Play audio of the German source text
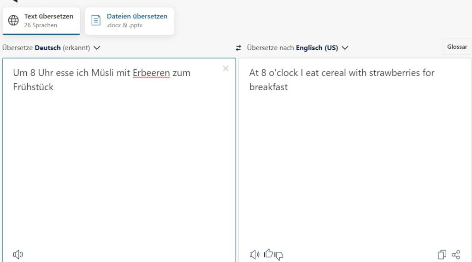Screen dimensions: 472x262 [x=18, y=255]
